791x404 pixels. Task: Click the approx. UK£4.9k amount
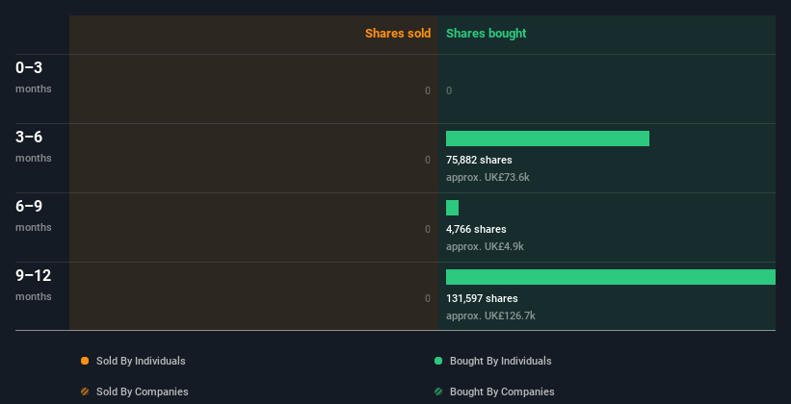(x=485, y=246)
